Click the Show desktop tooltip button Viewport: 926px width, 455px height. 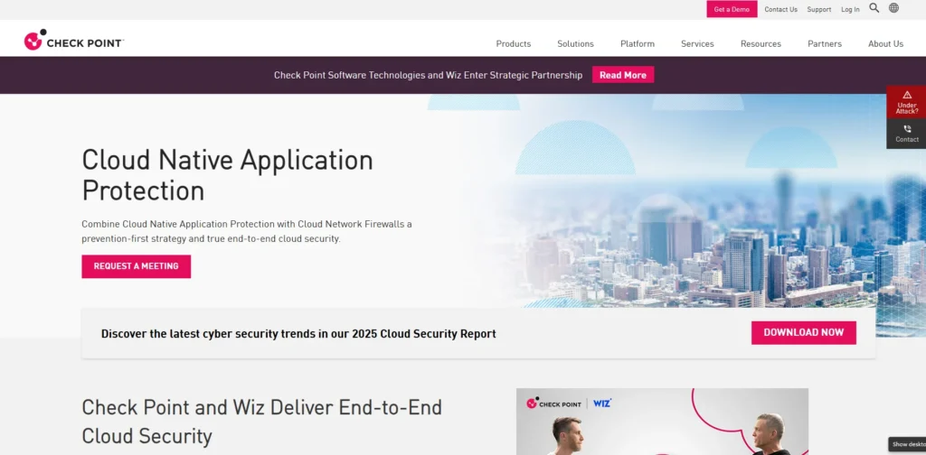[907, 444]
